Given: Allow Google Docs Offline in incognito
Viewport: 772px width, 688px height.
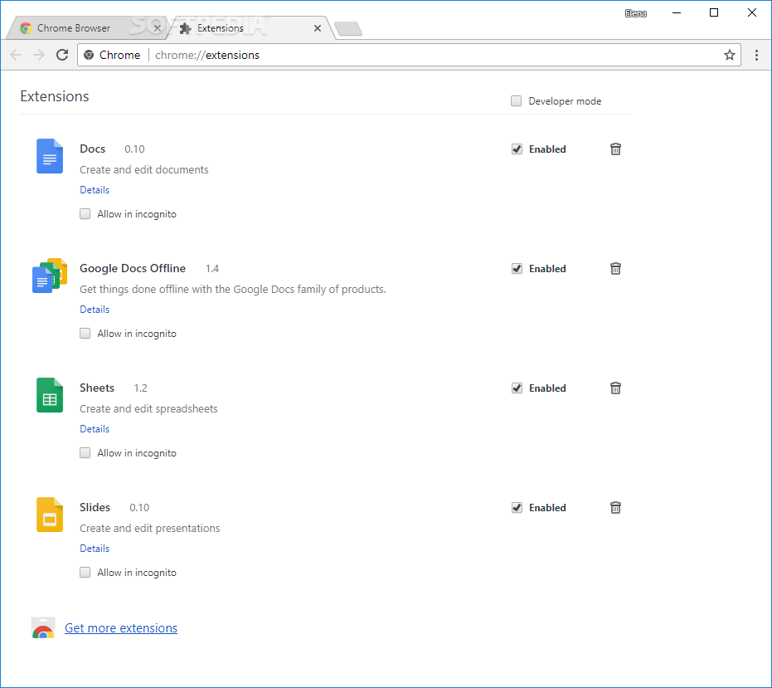Looking at the screenshot, I should (85, 333).
